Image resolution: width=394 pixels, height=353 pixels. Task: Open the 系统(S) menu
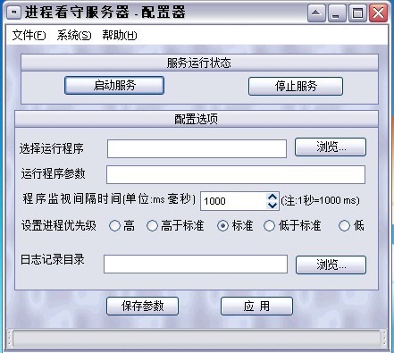point(74,35)
